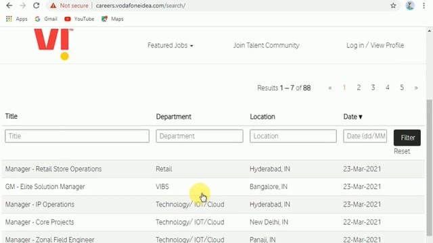Click Panaji, IN location cell

tap(263, 240)
